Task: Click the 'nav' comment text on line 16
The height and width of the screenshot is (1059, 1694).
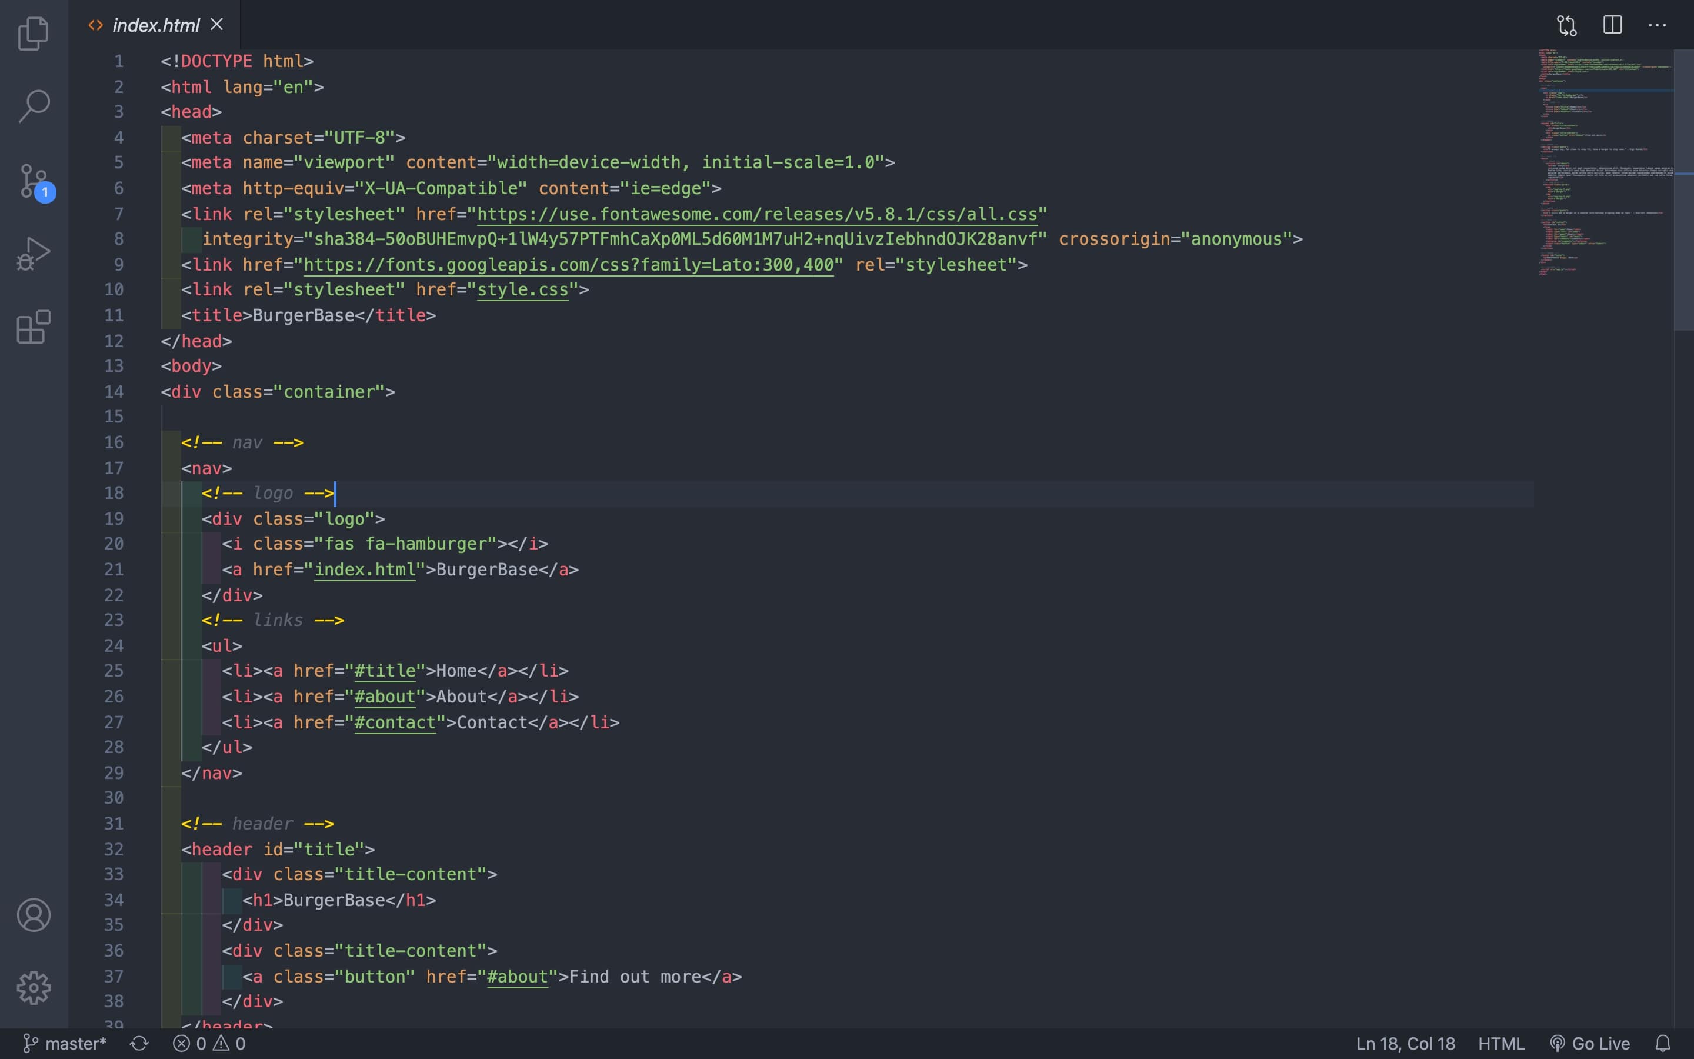Action: [247, 442]
